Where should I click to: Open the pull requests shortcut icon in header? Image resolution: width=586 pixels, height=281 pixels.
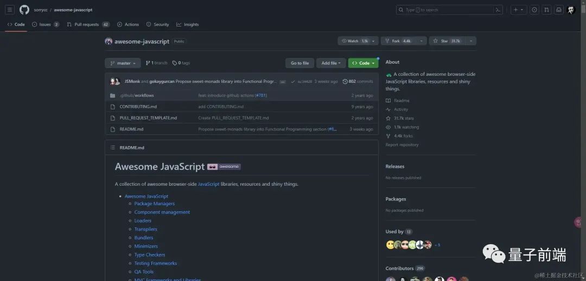[x=546, y=10]
